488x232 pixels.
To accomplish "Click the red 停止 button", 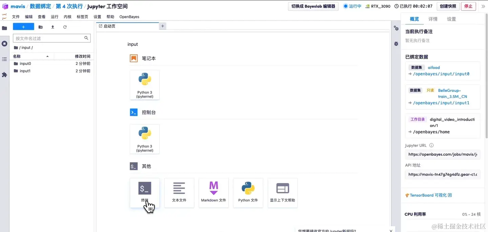I will click(x=468, y=6).
